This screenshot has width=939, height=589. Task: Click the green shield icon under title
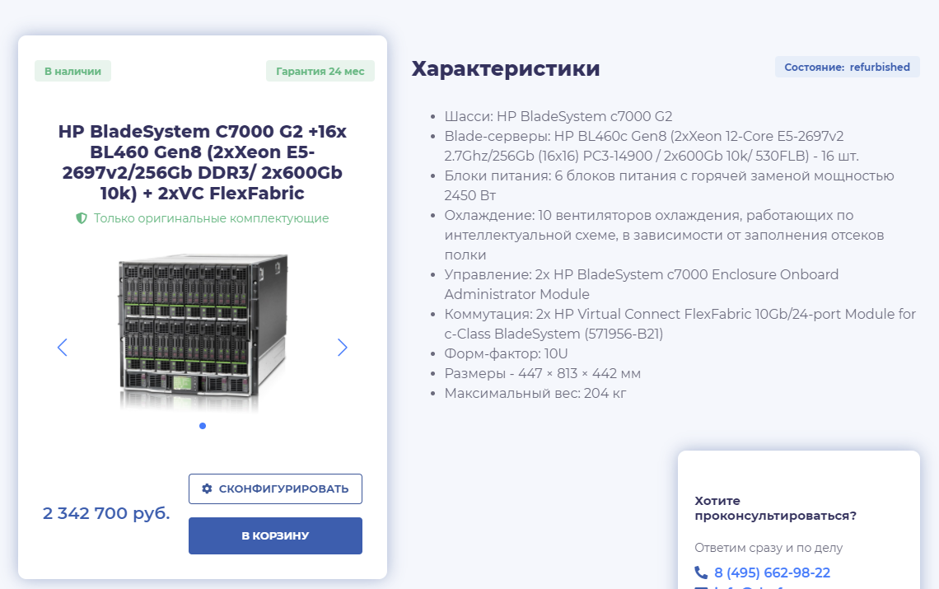(82, 218)
